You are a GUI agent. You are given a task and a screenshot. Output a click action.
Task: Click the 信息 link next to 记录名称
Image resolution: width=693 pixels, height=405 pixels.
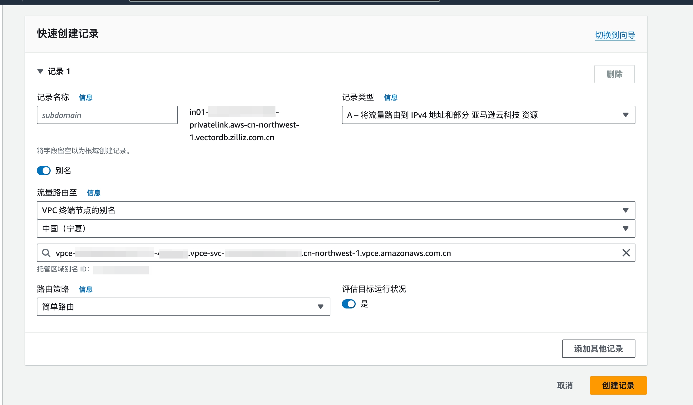point(85,98)
